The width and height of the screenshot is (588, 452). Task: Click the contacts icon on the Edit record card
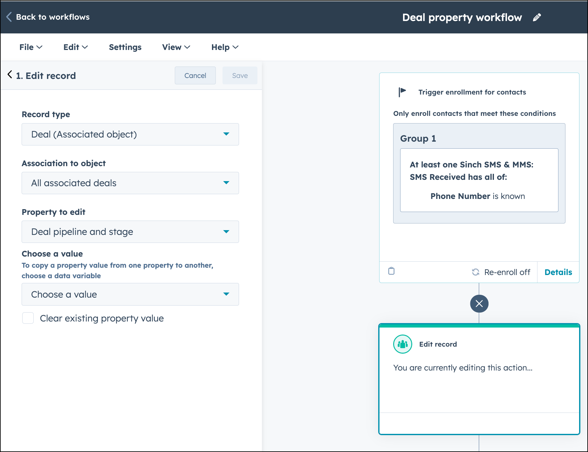(402, 344)
